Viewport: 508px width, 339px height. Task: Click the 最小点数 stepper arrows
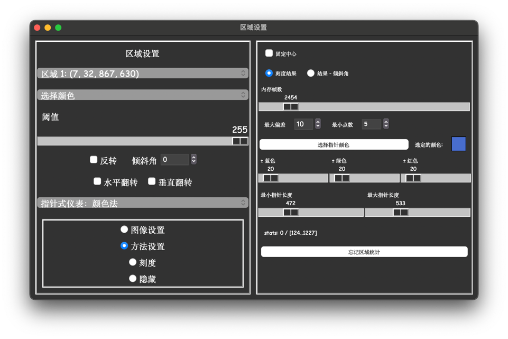coord(386,124)
